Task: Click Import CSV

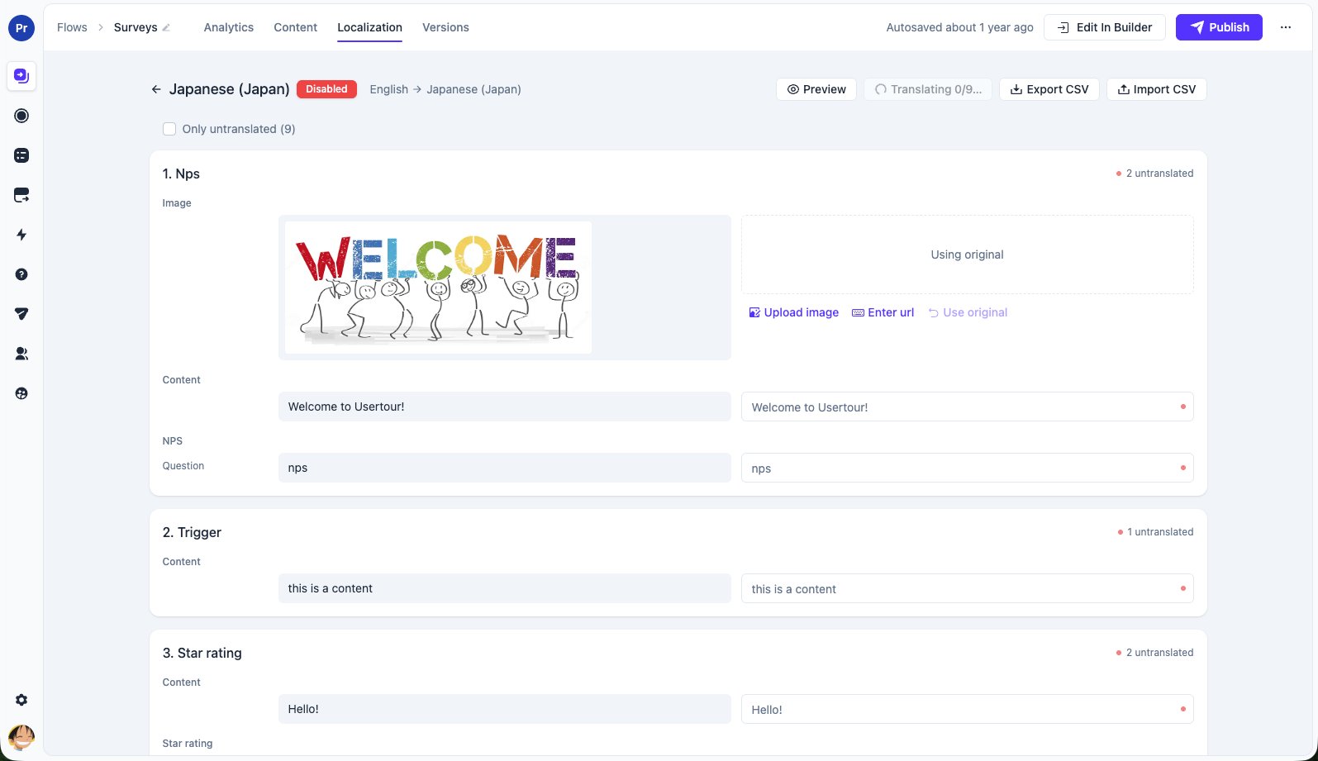Action: [x=1157, y=89]
